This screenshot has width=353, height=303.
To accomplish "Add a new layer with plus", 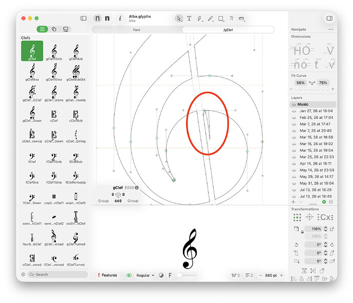I will 293,202.
